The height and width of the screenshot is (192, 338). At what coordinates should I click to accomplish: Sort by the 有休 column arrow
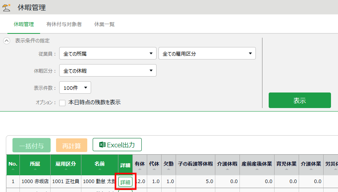point(139,171)
